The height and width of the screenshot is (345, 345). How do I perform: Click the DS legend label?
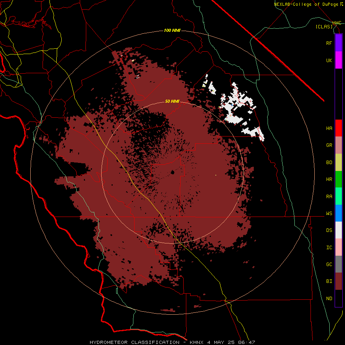click(x=329, y=230)
